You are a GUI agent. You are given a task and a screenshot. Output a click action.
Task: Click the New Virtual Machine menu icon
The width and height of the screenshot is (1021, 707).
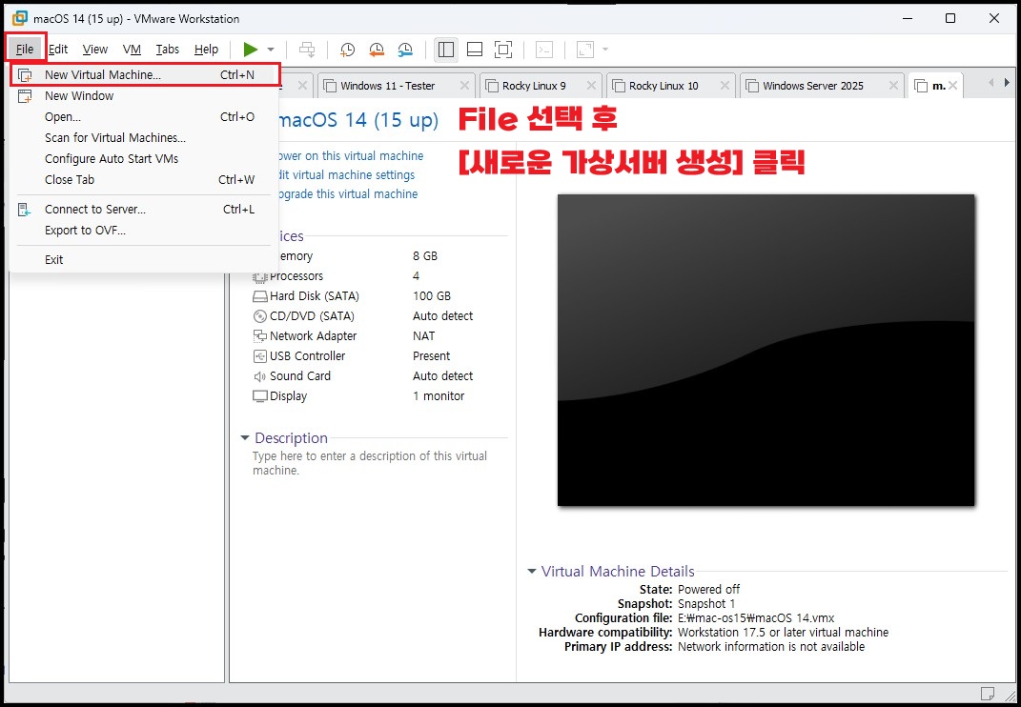click(25, 75)
